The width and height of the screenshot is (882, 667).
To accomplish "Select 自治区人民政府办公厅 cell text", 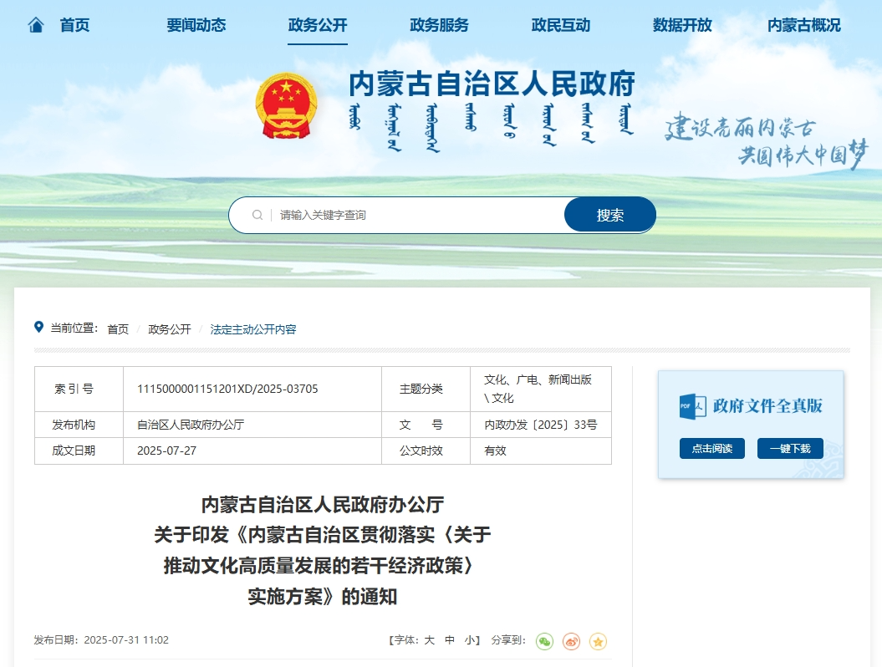I will [x=191, y=425].
